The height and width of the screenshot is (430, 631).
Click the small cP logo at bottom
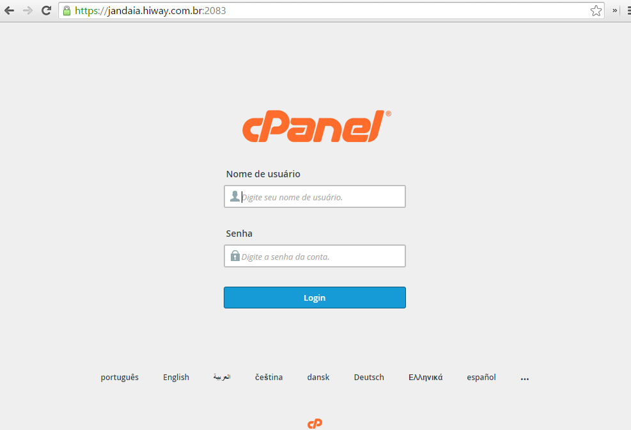coord(315,424)
